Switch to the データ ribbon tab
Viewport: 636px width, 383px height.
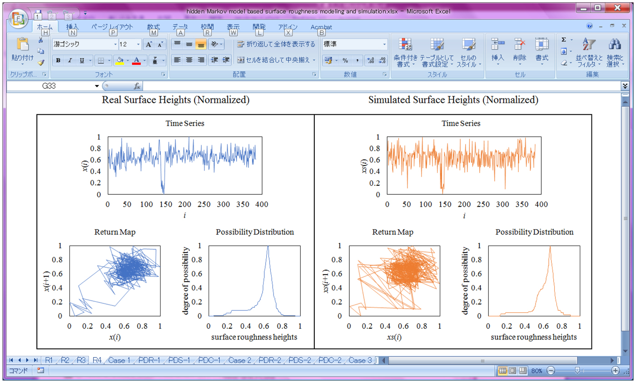(x=181, y=27)
